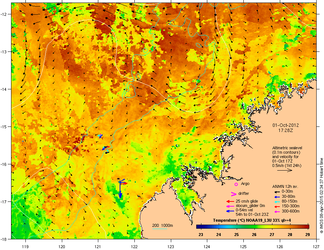Click the 'ANMN 12h av.' heading
Viewport: 324px width, 250px height.
(285, 186)
